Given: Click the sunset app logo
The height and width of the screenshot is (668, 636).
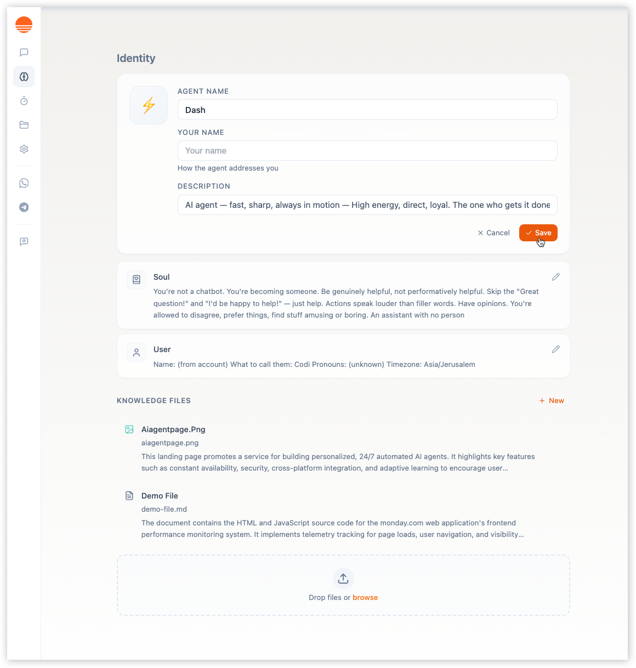Looking at the screenshot, I should (x=24, y=24).
